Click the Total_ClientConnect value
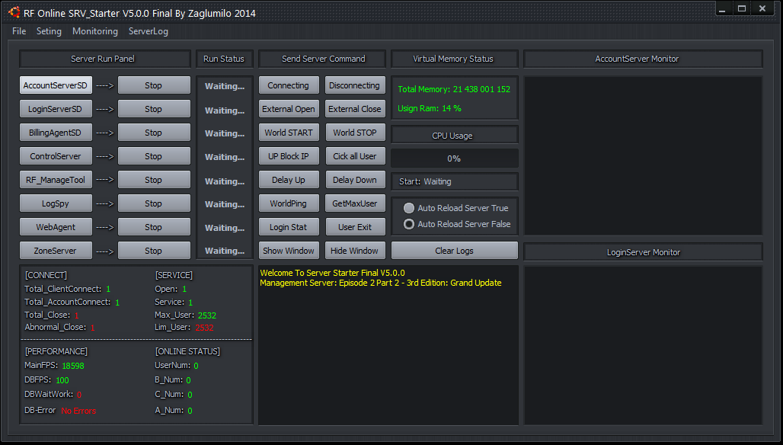This screenshot has width=783, height=445. [x=108, y=290]
